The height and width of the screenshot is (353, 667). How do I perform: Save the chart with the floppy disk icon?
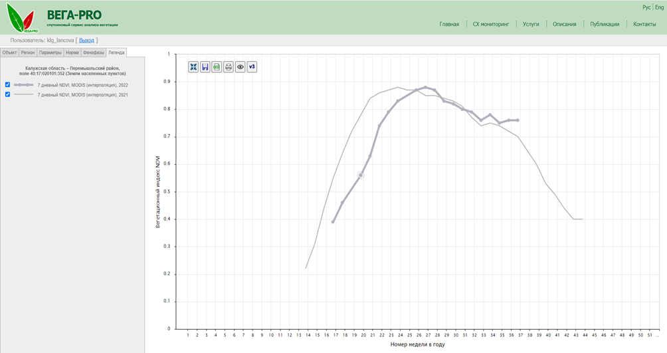click(x=205, y=67)
